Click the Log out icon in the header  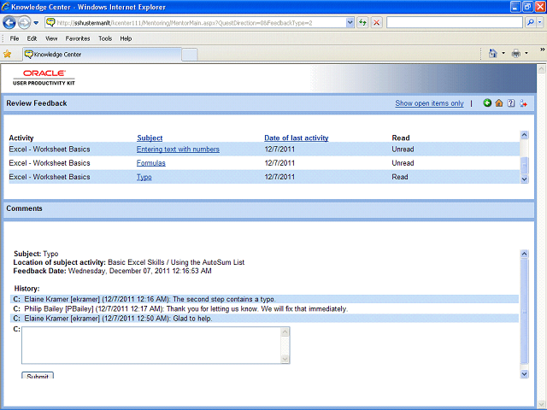coord(523,103)
